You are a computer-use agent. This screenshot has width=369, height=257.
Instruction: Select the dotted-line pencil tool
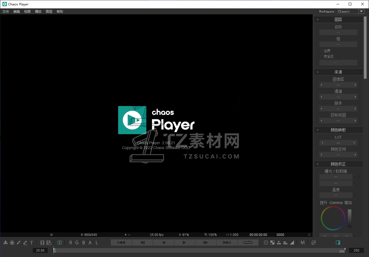coord(25,243)
